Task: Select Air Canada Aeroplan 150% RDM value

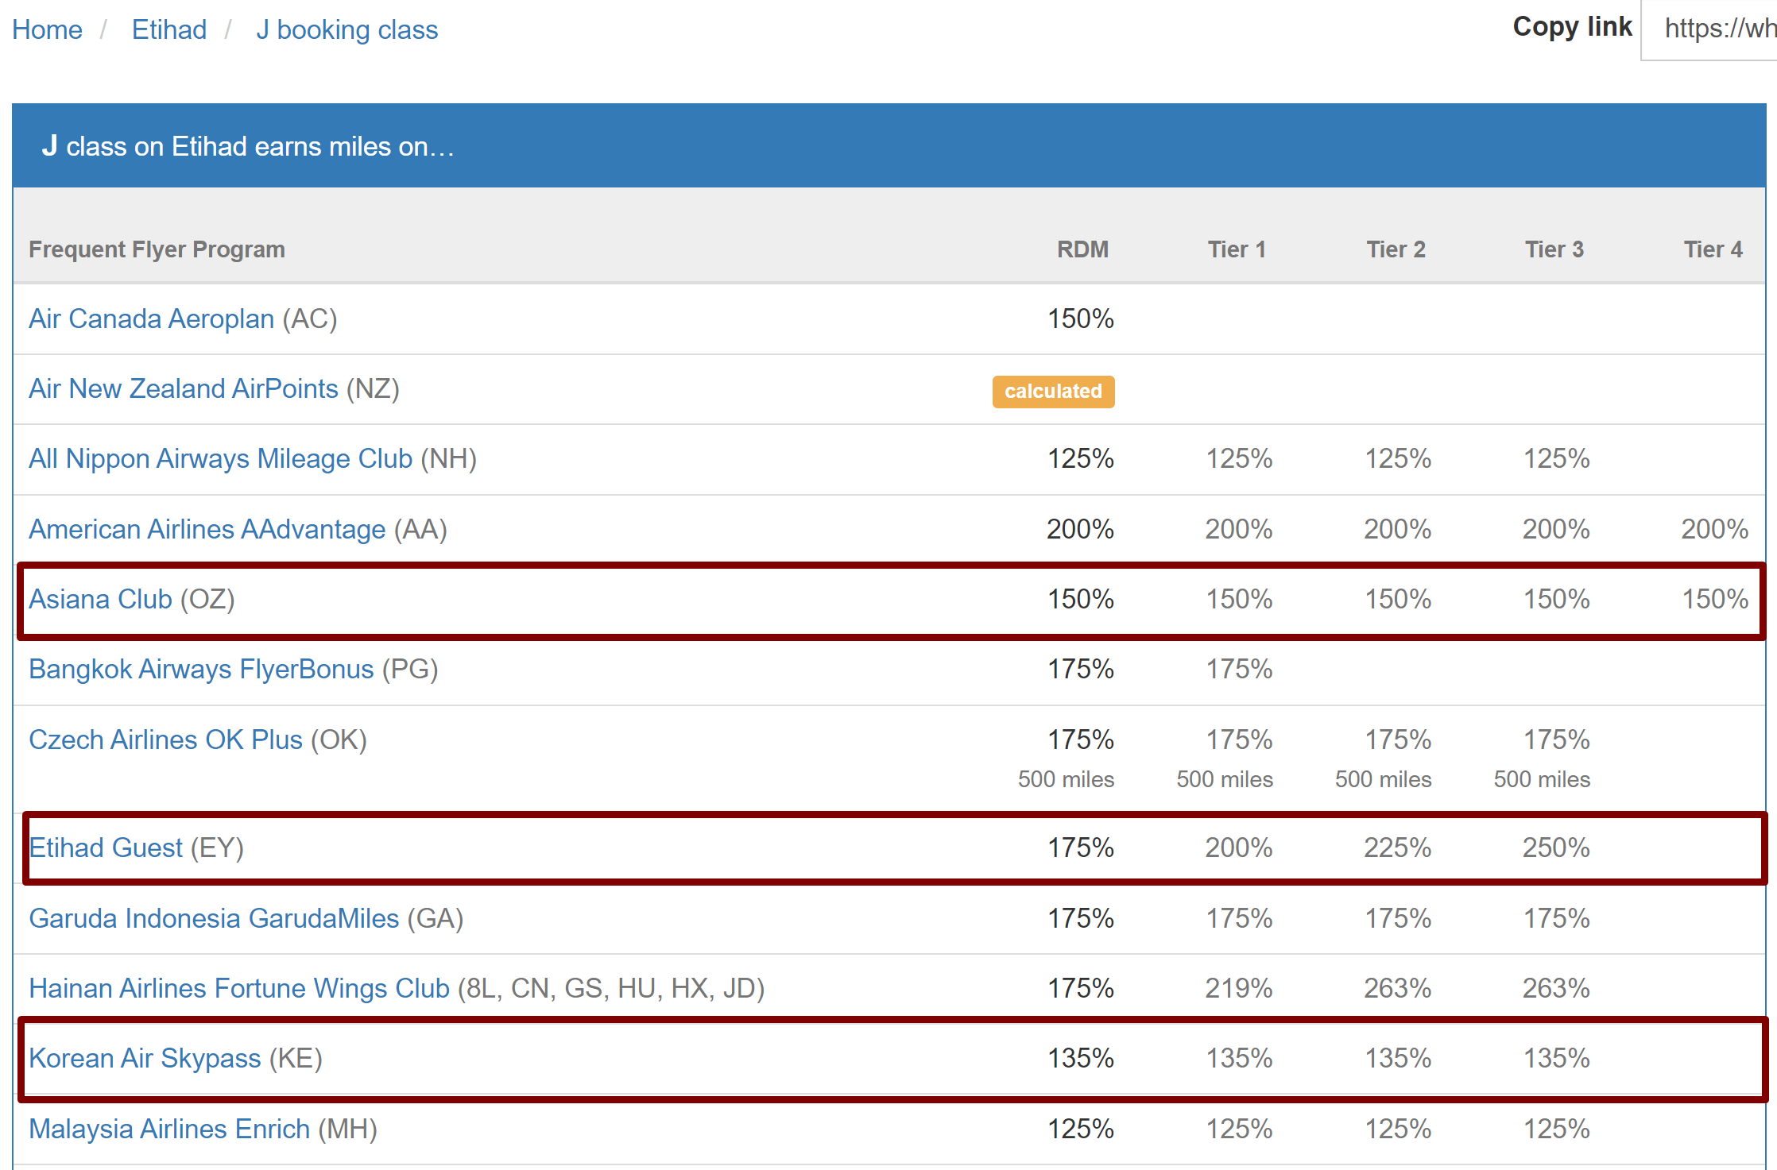Action: [1081, 319]
